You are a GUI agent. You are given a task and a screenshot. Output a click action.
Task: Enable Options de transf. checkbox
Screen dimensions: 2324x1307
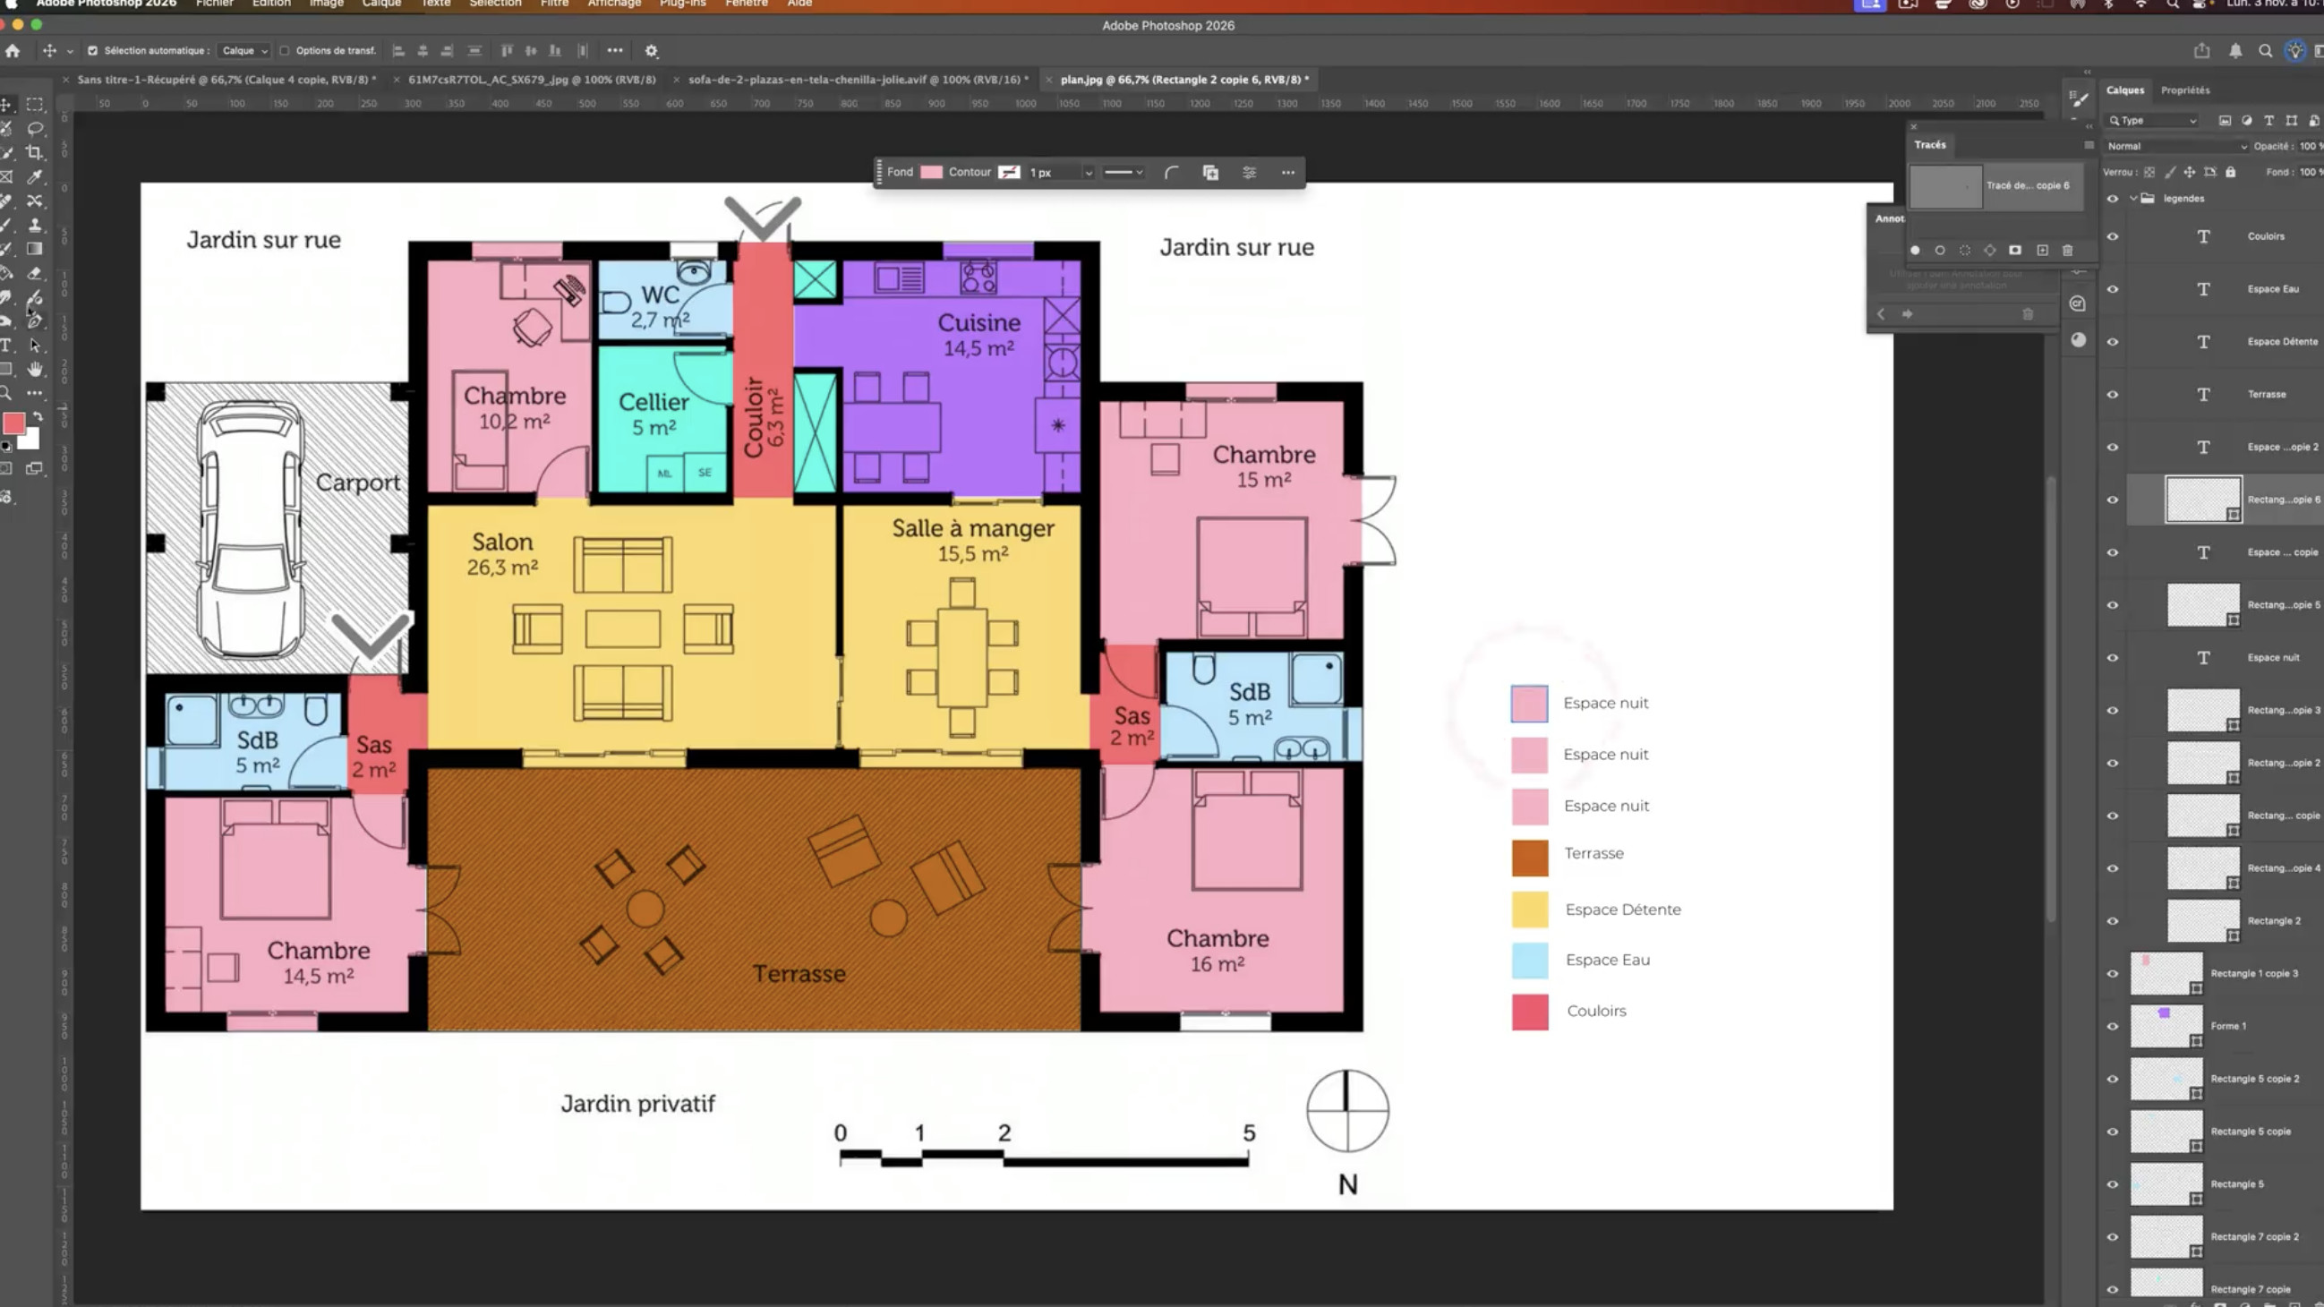tap(285, 50)
